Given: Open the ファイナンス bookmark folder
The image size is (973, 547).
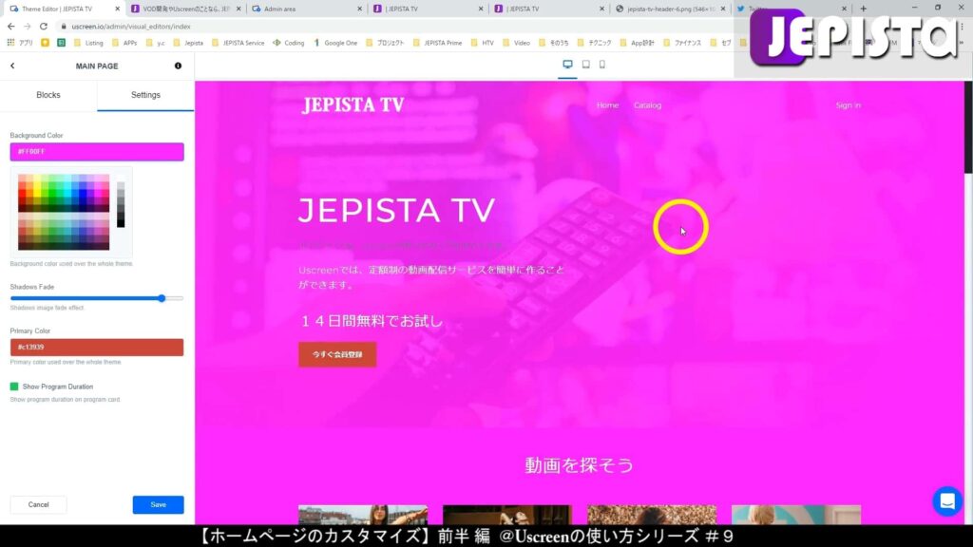Looking at the screenshot, I should (x=681, y=43).
